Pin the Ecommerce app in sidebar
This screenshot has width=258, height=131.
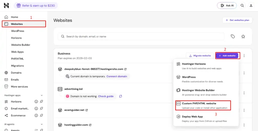pos(42,116)
